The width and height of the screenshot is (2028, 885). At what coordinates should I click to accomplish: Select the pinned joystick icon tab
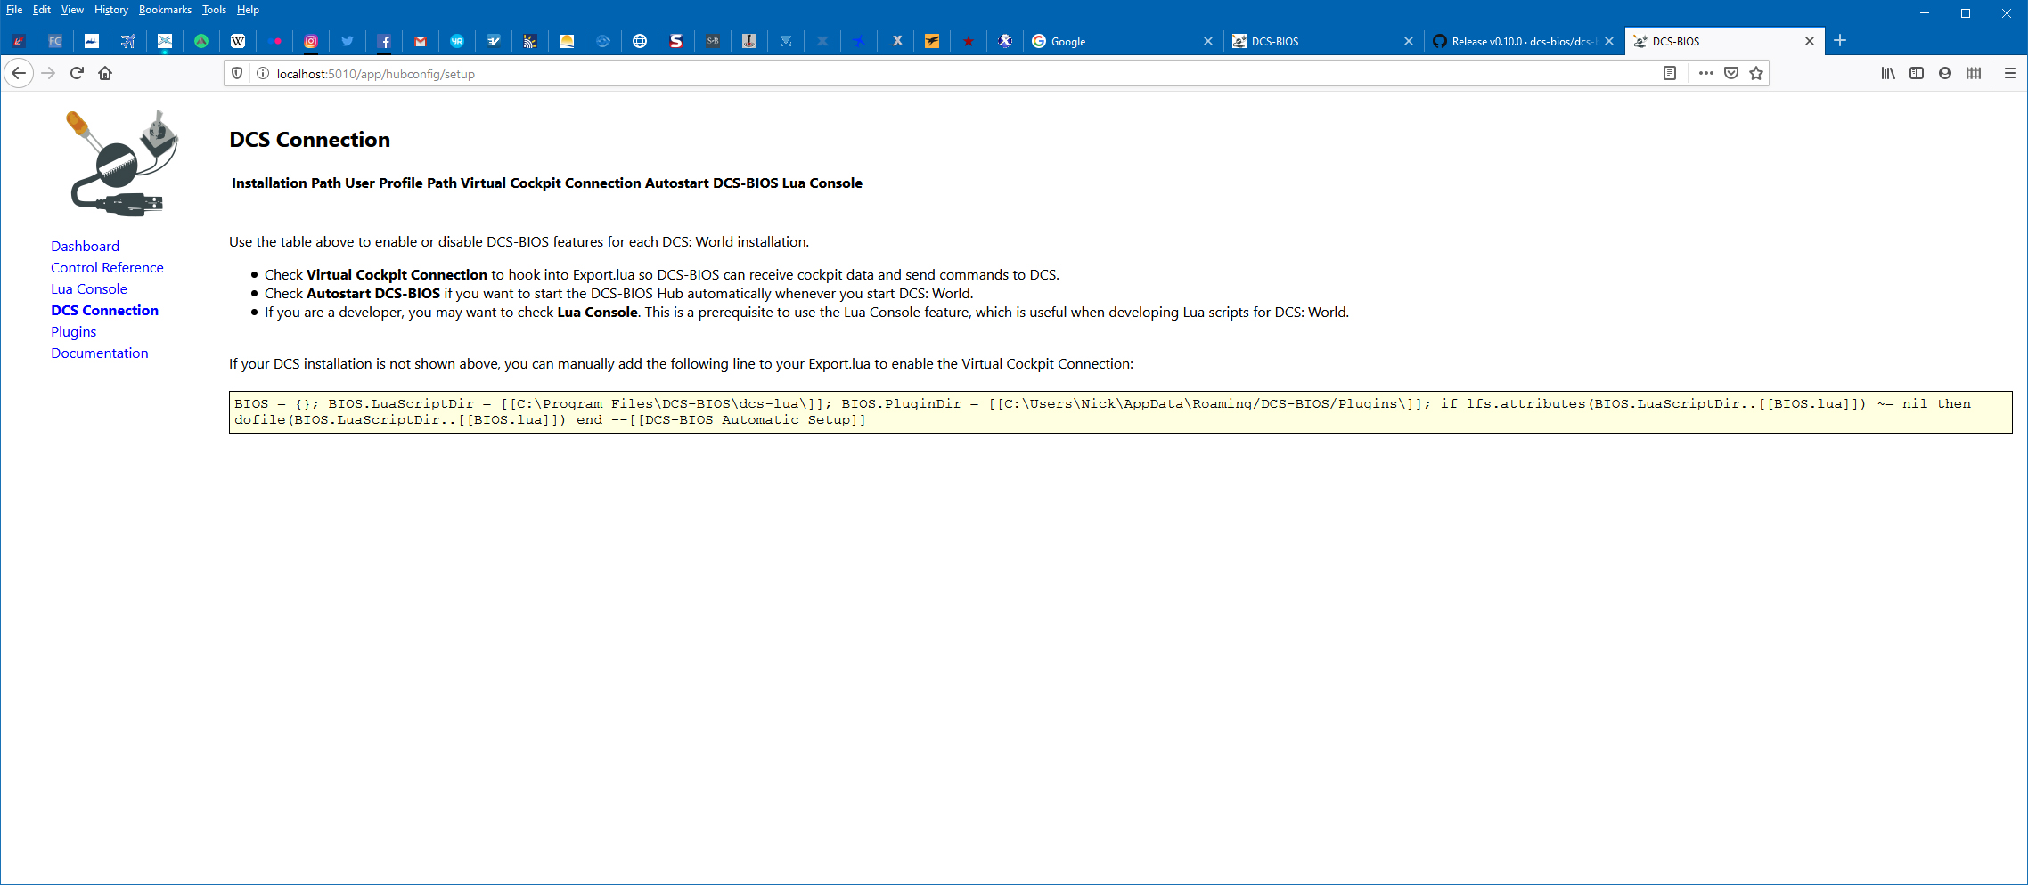749,41
